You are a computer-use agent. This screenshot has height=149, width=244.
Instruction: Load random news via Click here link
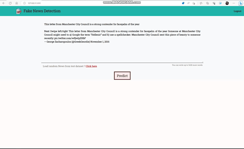[x=91, y=66]
